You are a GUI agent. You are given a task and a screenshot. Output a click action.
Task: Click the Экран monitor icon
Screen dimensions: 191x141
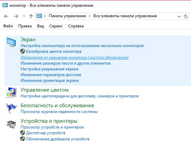click(11, 42)
